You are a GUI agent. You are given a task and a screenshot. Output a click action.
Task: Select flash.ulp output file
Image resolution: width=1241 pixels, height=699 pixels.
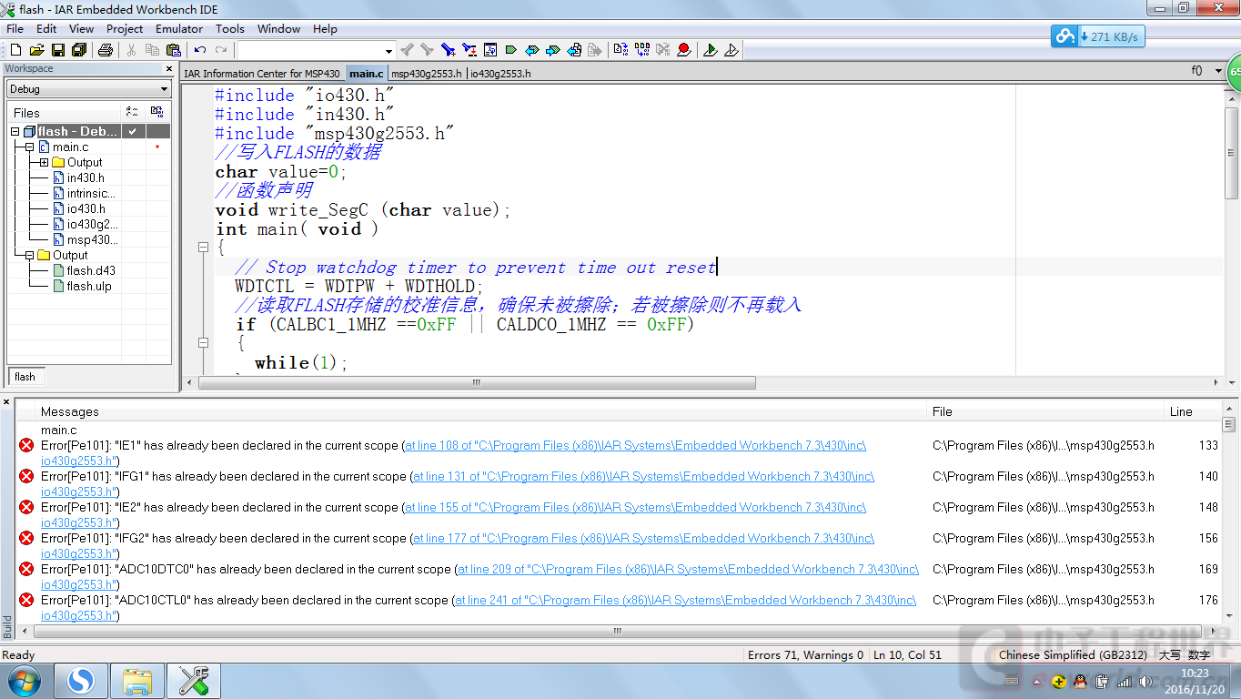click(x=88, y=286)
